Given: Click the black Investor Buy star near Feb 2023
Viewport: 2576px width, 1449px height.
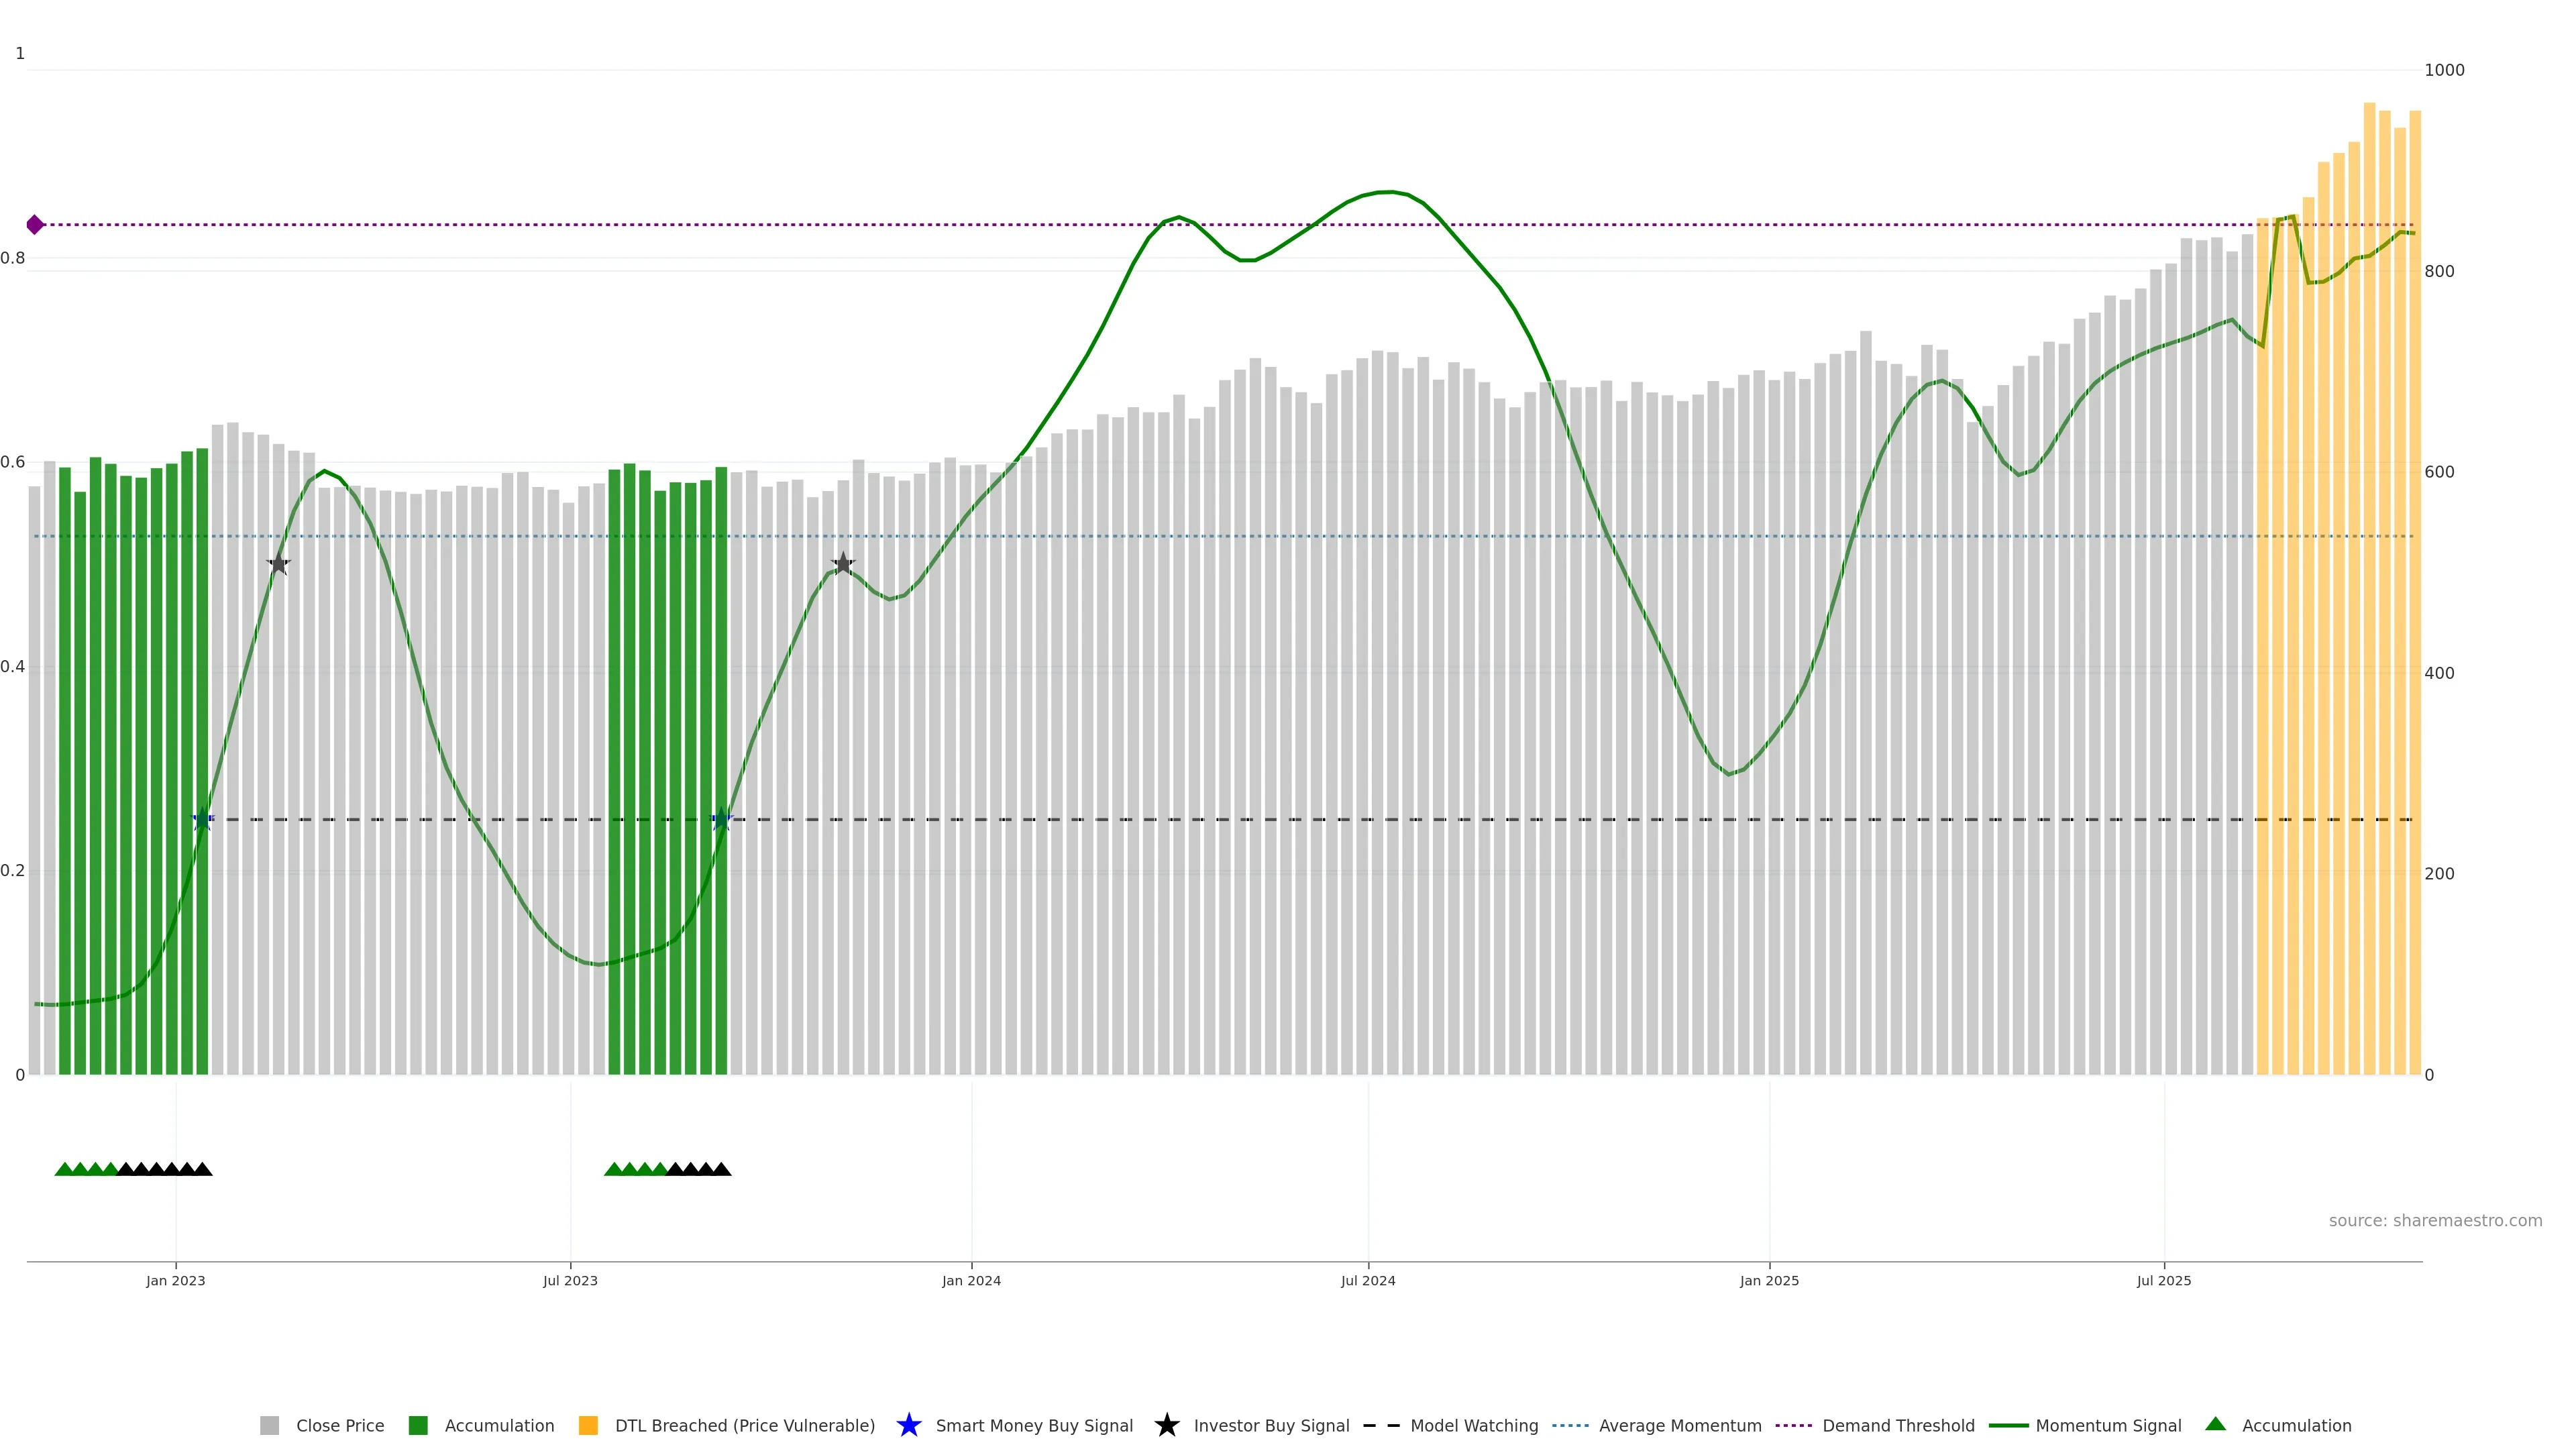Looking at the screenshot, I should [279, 564].
